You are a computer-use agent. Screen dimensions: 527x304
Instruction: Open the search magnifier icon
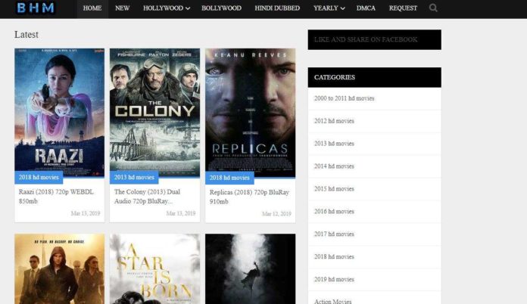point(433,8)
